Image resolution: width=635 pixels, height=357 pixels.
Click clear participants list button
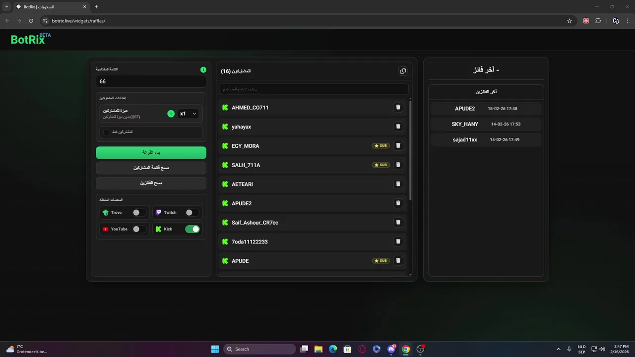151,168
